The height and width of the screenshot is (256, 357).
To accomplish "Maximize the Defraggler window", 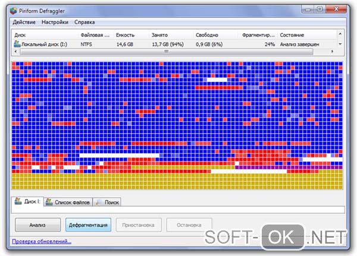I will (x=320, y=10).
